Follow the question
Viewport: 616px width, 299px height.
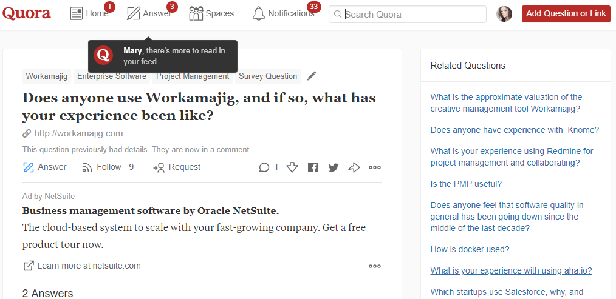tap(108, 167)
